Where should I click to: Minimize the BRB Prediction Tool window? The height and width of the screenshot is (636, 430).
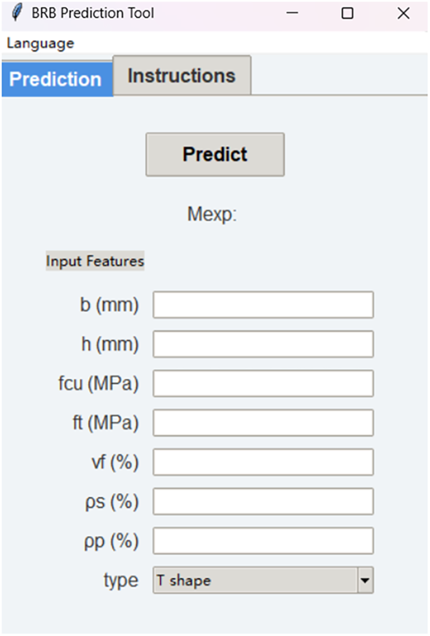coord(292,13)
